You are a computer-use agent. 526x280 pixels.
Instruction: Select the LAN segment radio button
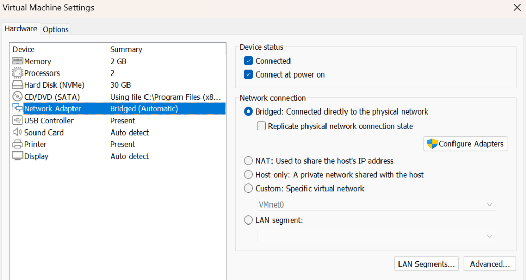tap(249, 220)
